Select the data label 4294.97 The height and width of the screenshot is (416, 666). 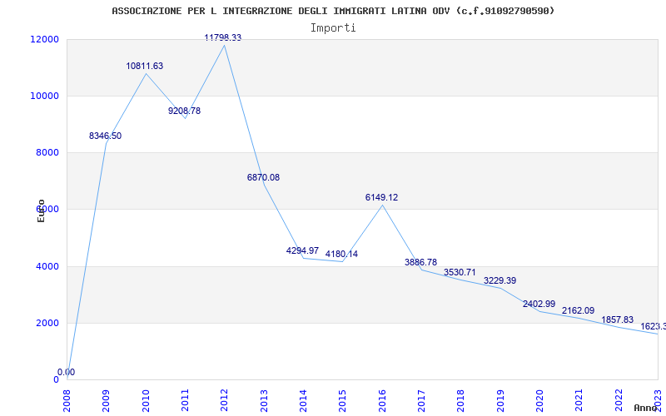302,251
